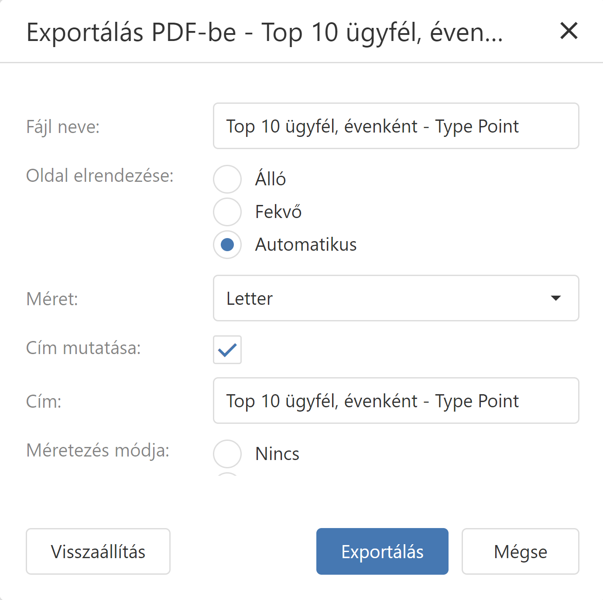The height and width of the screenshot is (600, 603).
Task: Toggle the Cím mutatása checkbox
Action: click(227, 350)
